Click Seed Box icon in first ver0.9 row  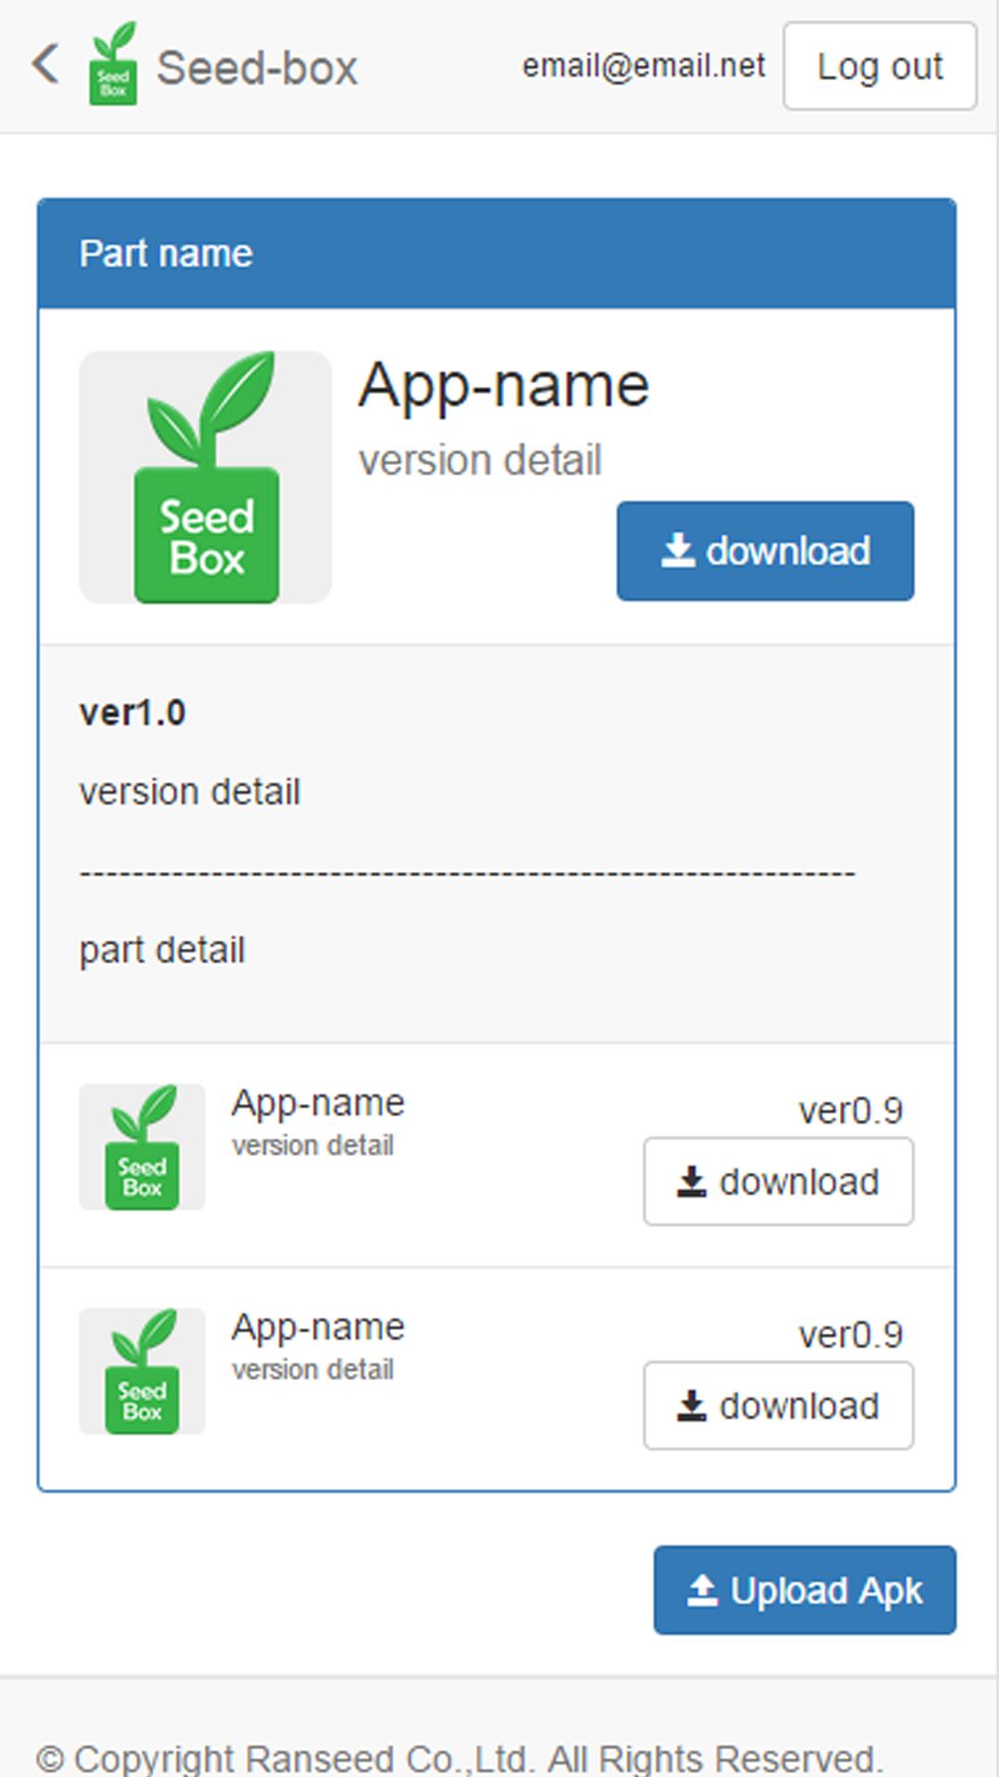(142, 1148)
